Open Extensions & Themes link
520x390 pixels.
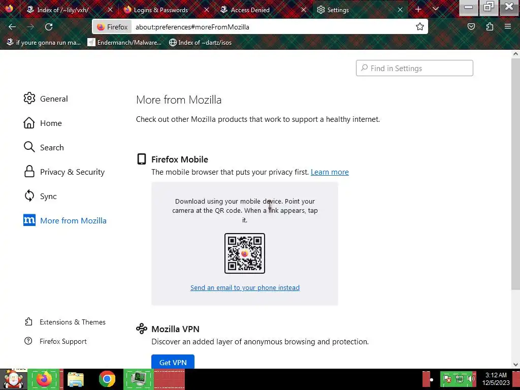pos(65,322)
